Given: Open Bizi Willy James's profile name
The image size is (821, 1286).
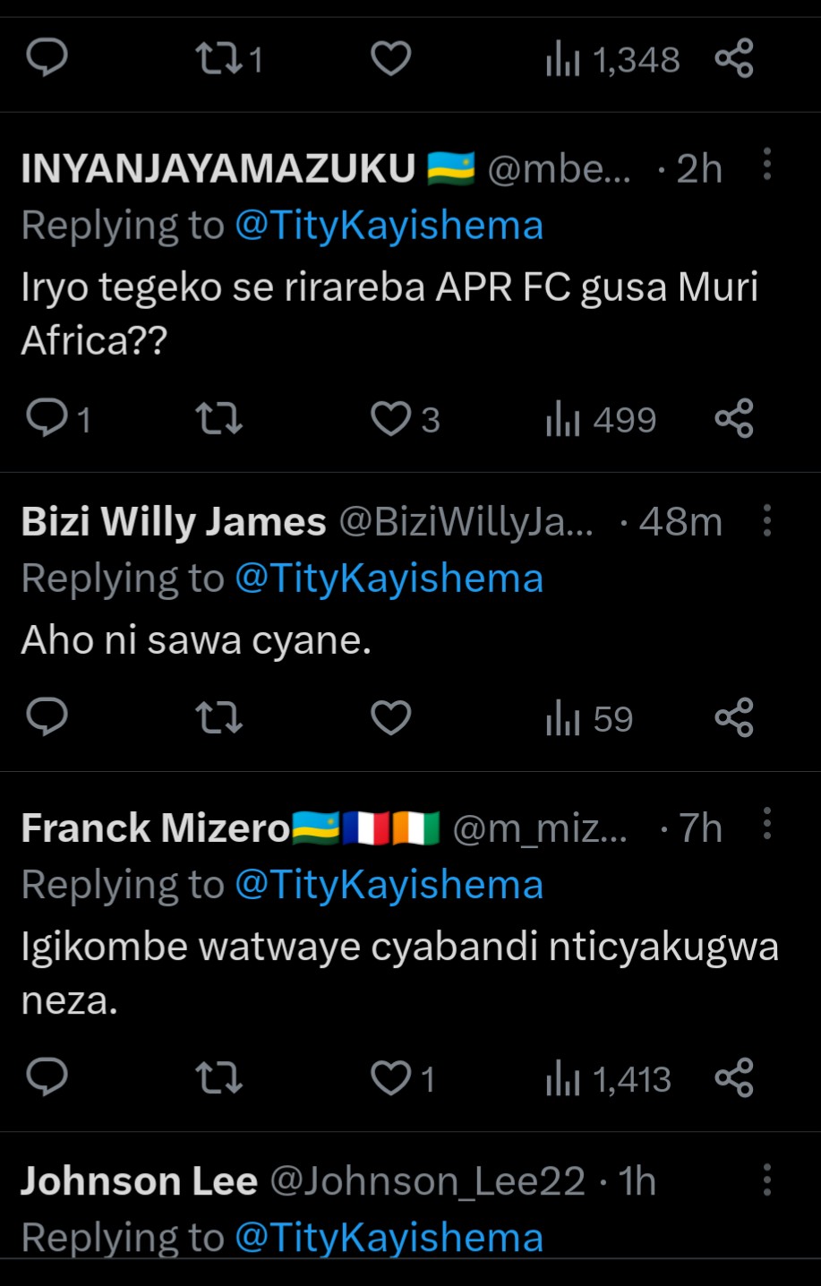Looking at the screenshot, I should pyautogui.click(x=174, y=522).
